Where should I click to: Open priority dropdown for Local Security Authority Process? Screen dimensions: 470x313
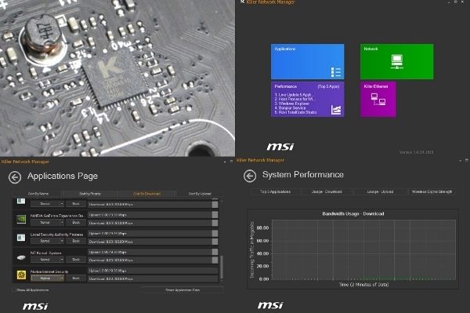point(47,242)
